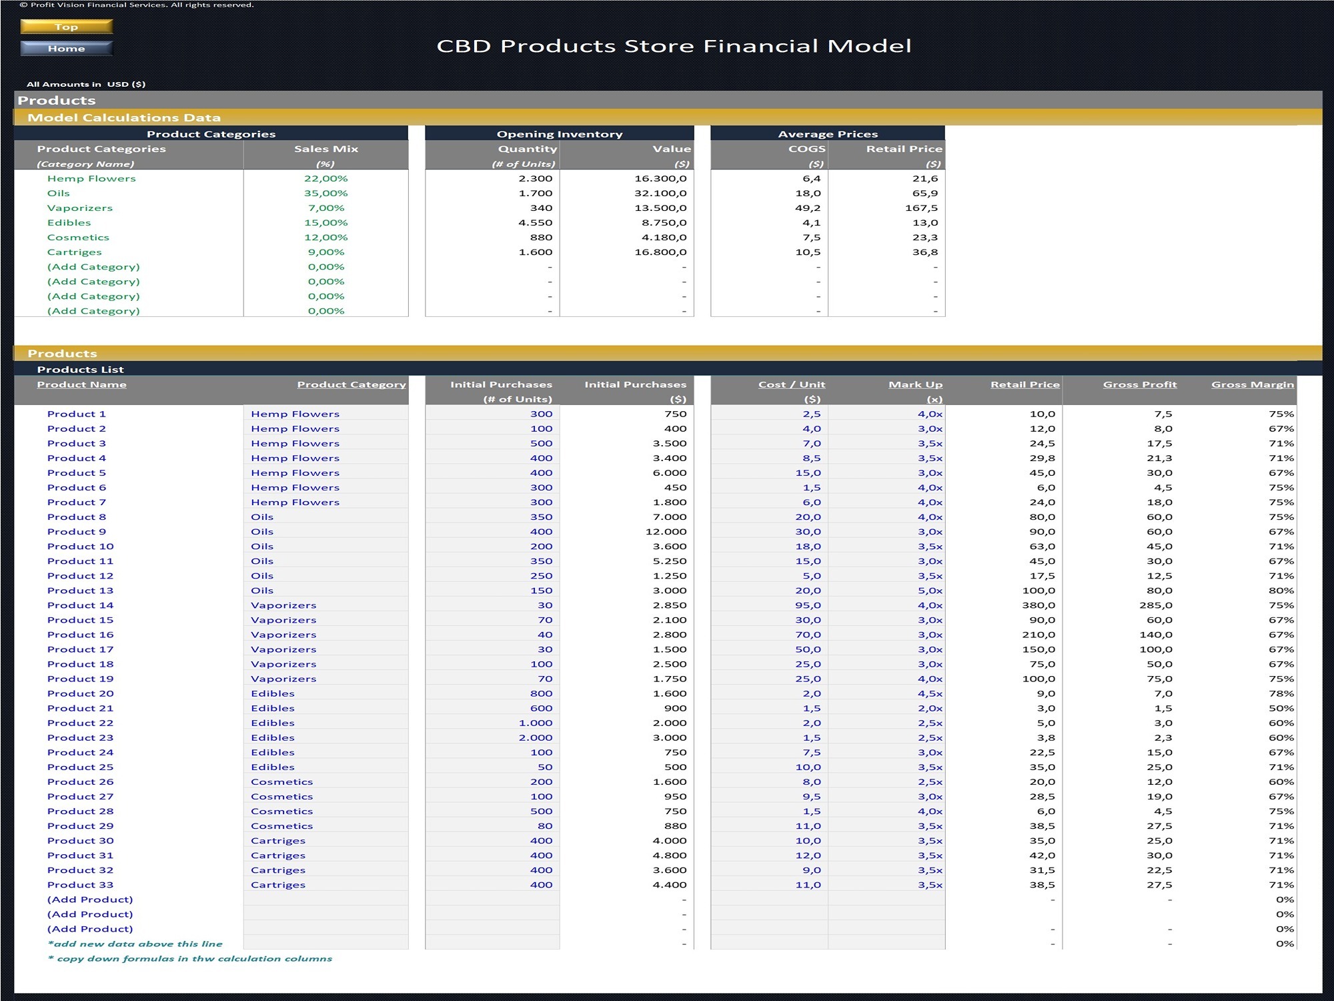Click the Mark Up column header link
The width and height of the screenshot is (1334, 1001).
pyautogui.click(x=915, y=384)
